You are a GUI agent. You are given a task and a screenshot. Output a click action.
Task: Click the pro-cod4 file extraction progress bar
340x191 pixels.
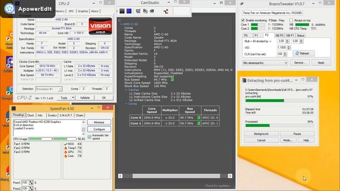click(279, 101)
